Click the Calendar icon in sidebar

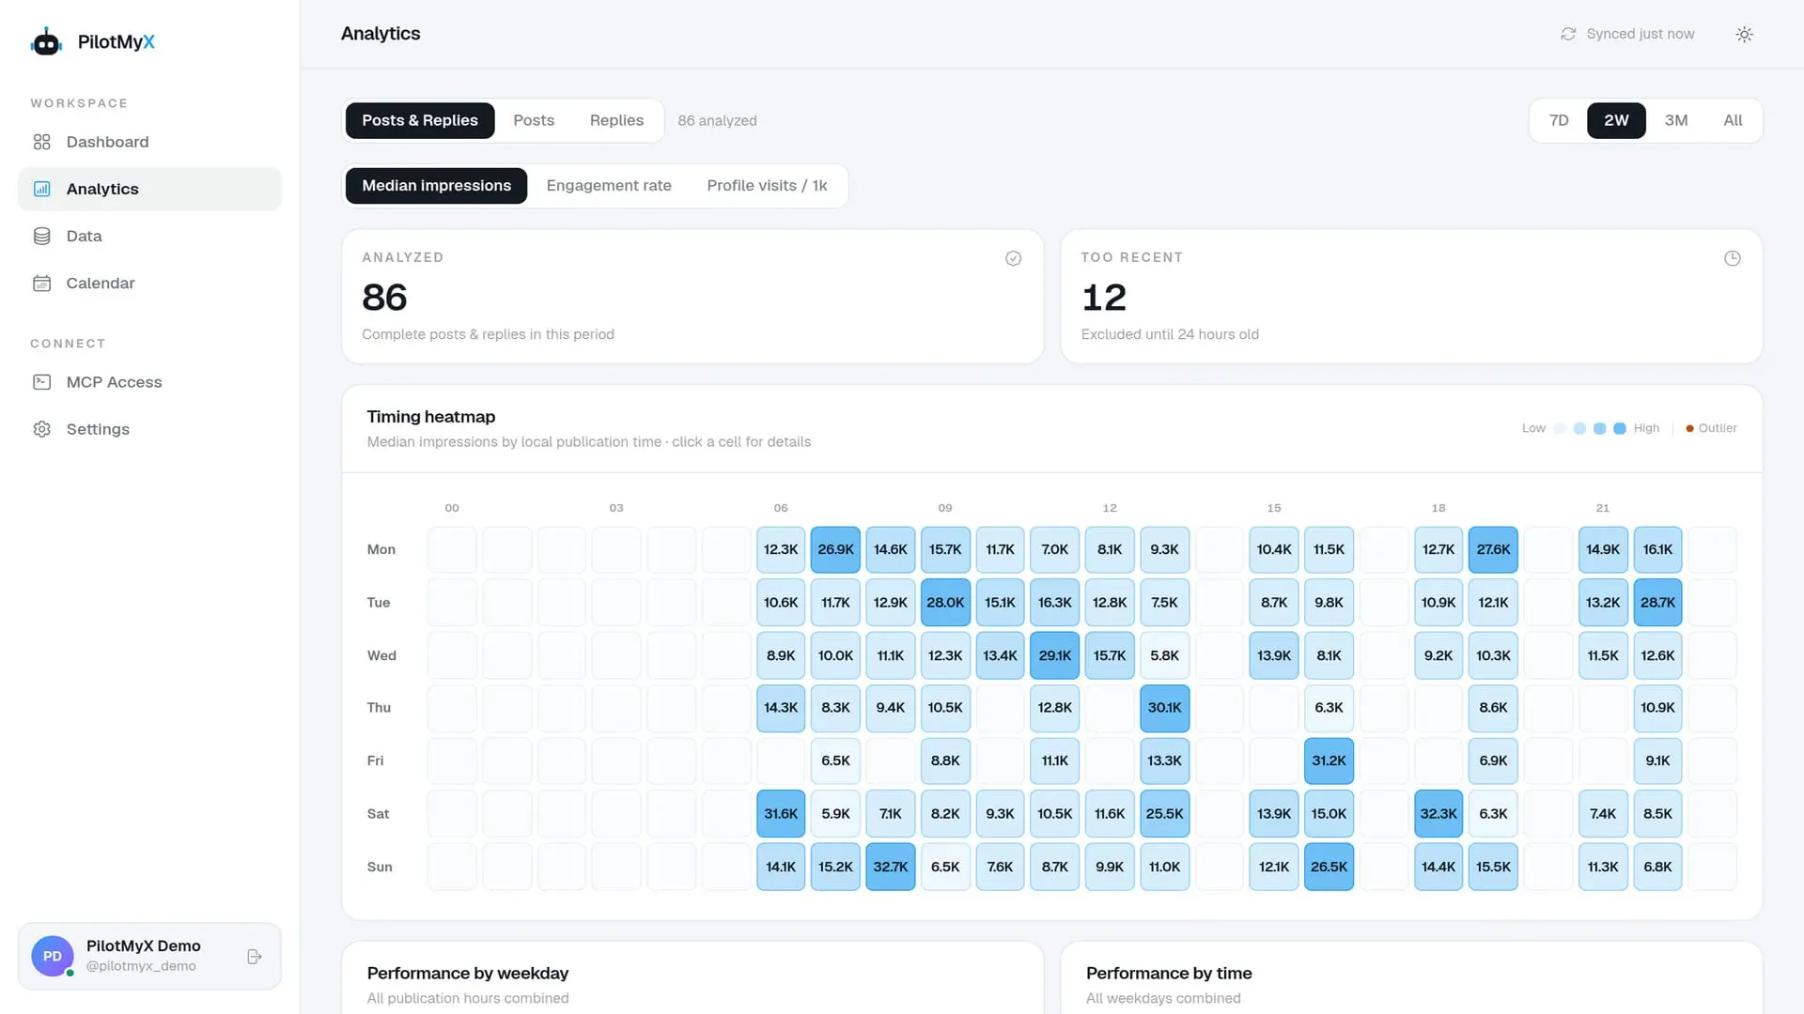pos(41,283)
